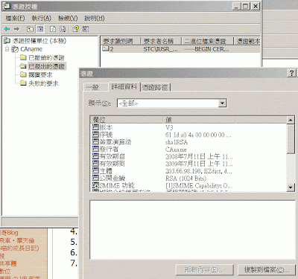
Task: Click the field list scrollbar thumb
Action: tap(291, 138)
